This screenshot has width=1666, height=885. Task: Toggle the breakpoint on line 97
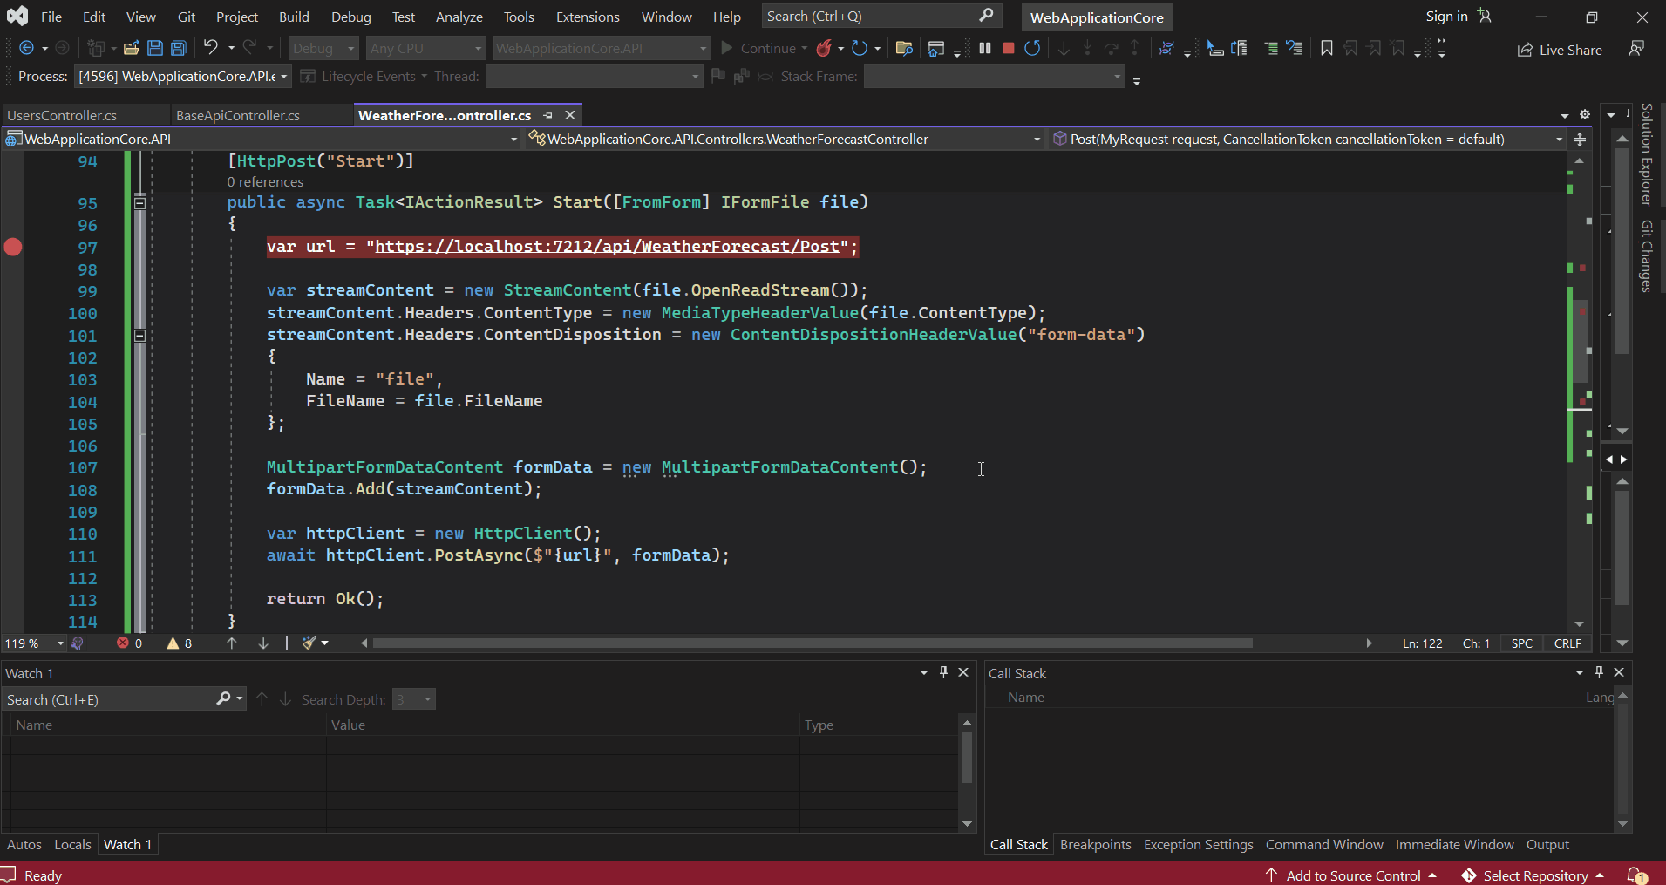point(13,248)
